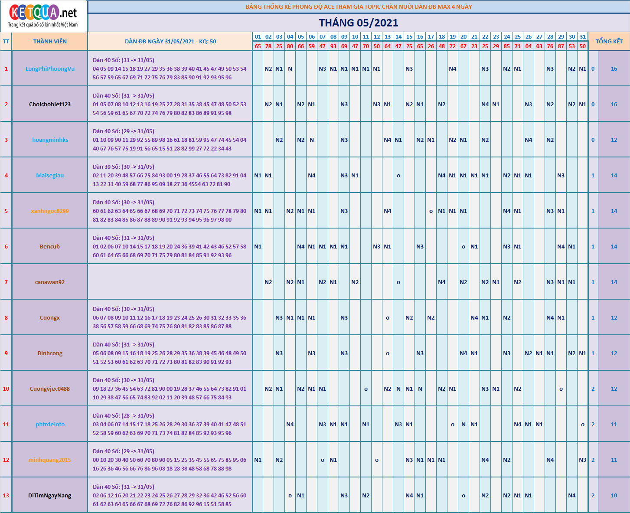Open xanhngoc8299's member name
Viewport: 630px width, 513px height.
(50, 211)
